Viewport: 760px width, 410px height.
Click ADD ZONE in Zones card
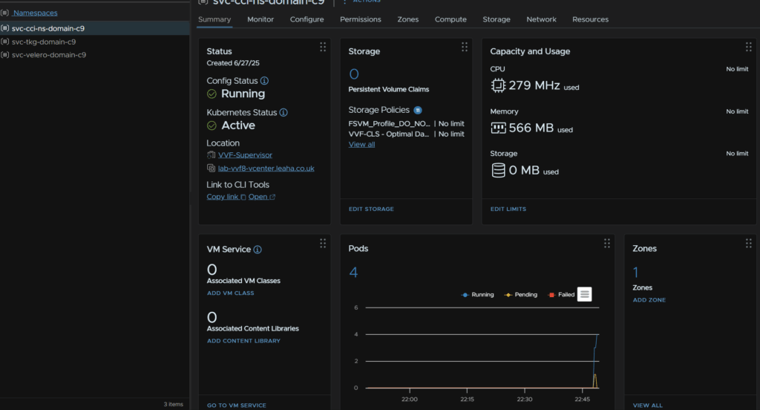[x=649, y=300]
